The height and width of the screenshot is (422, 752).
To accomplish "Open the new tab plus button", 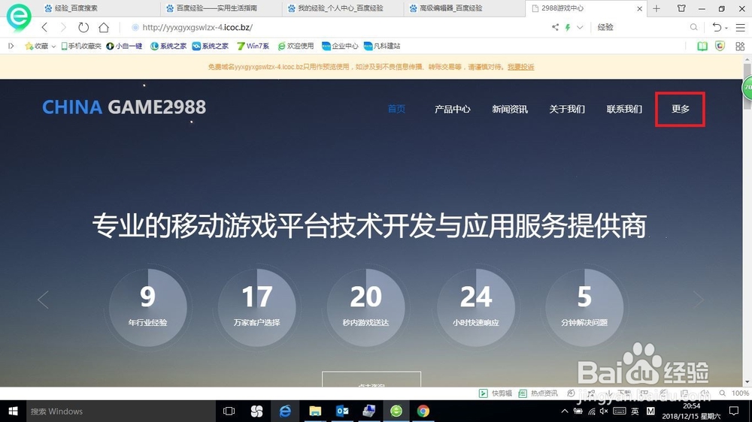I will click(656, 8).
